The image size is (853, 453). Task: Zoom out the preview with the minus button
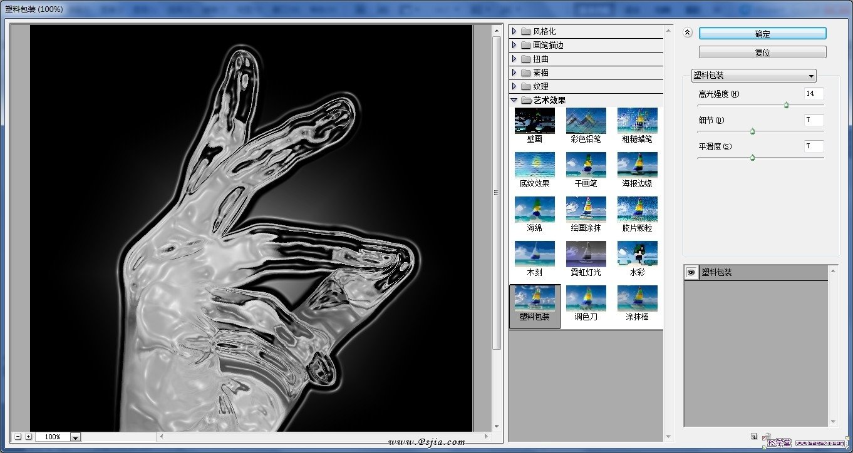[18, 437]
